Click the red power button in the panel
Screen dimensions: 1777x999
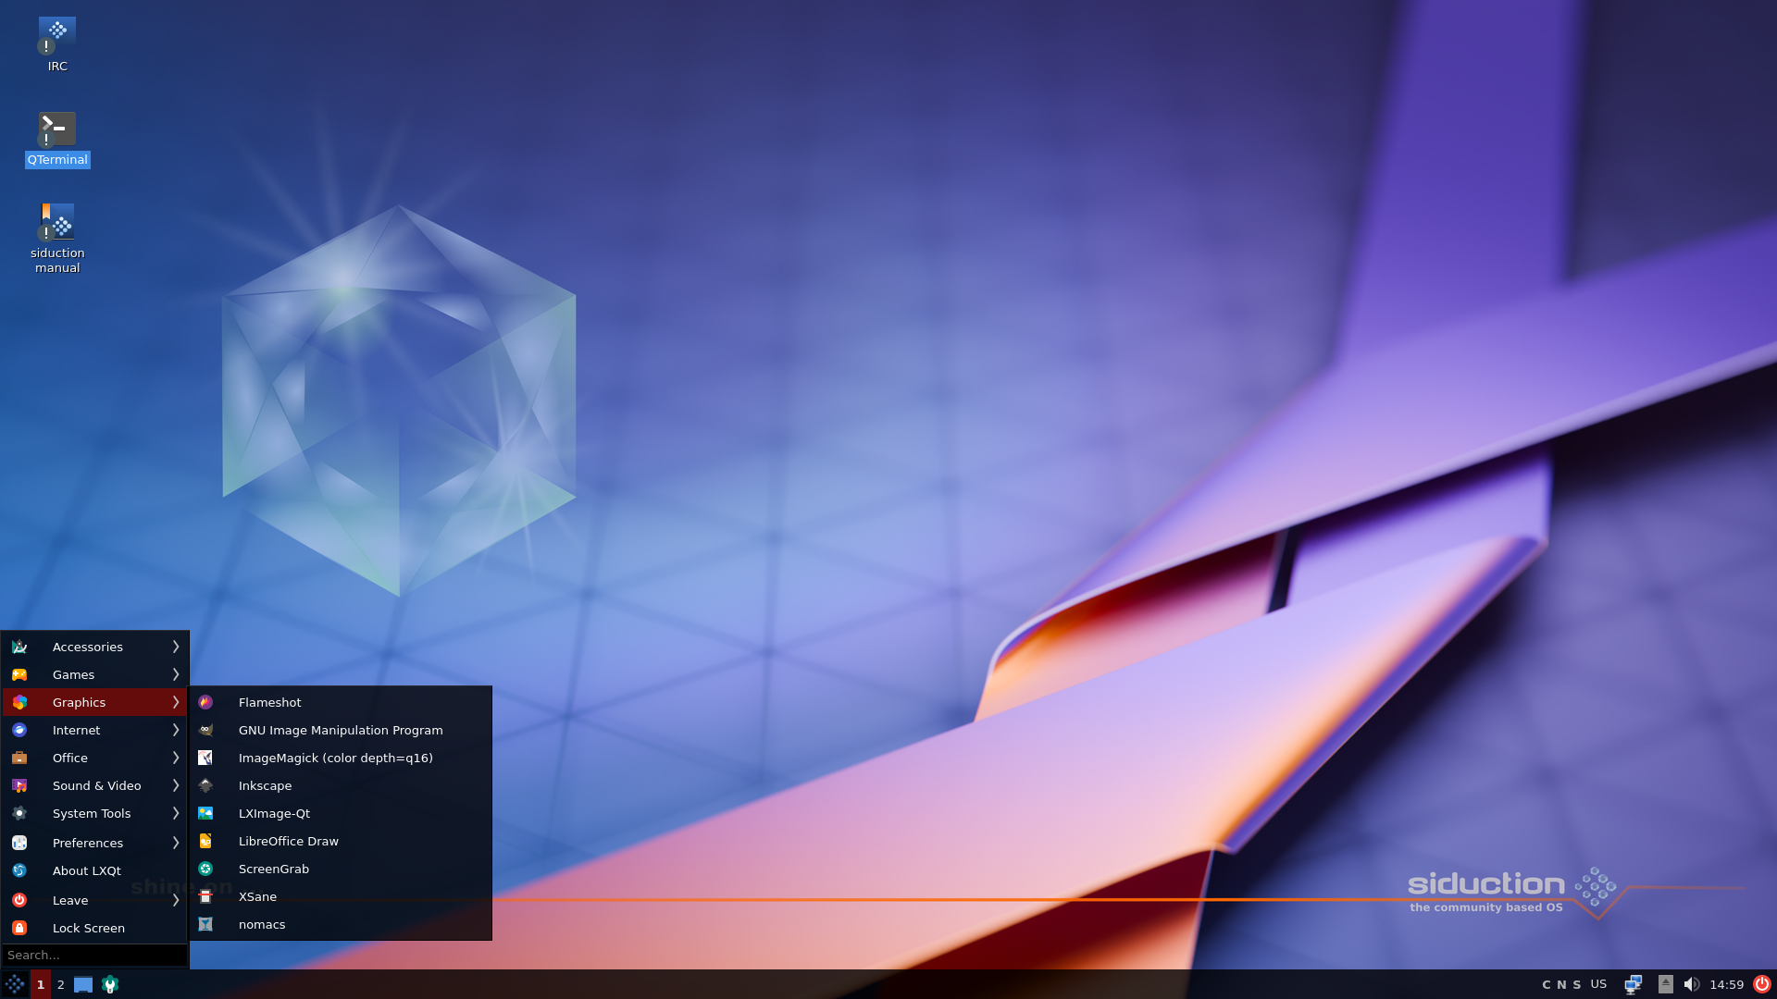tap(1762, 984)
